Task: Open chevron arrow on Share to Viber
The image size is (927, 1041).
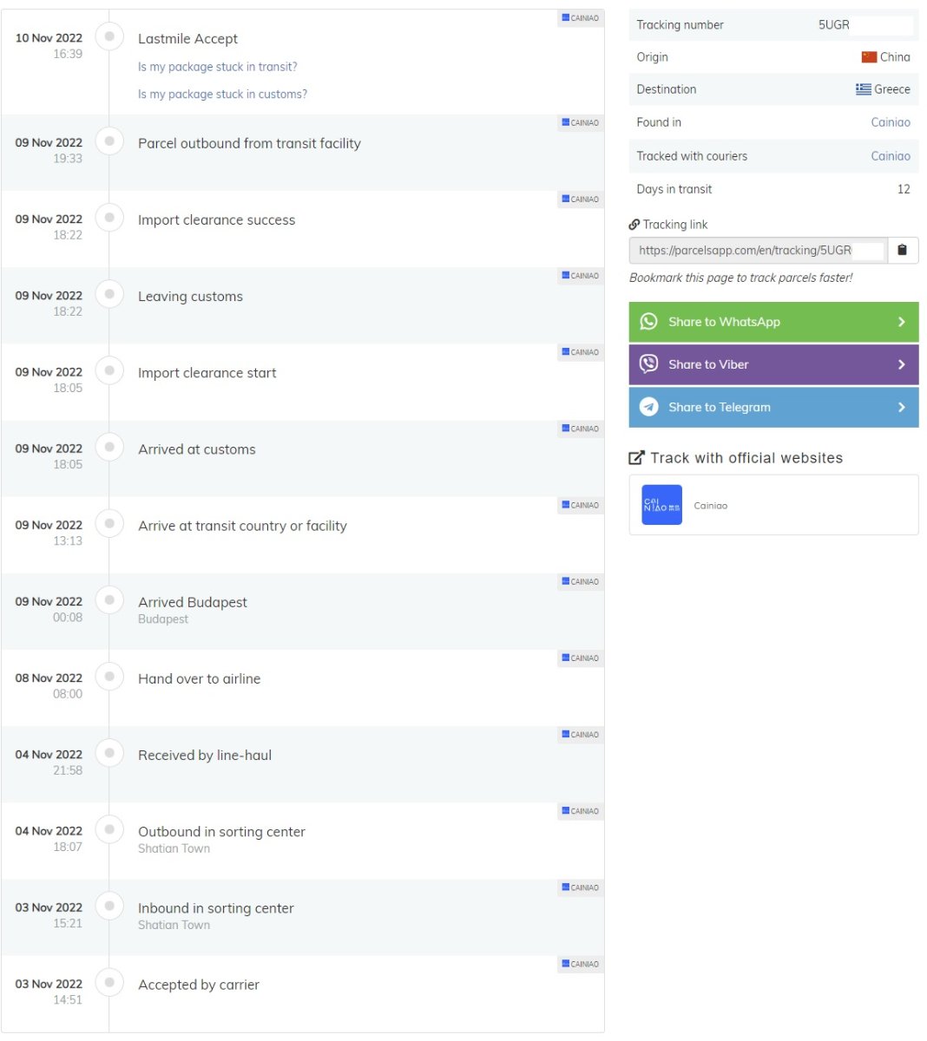Action: coord(901,364)
